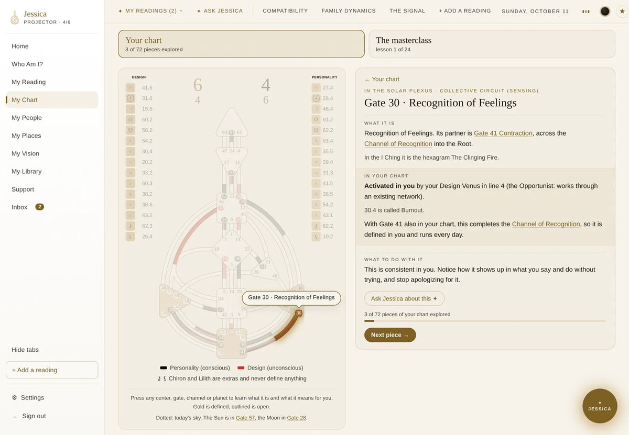Click the + Add a reading sidebar button
The width and height of the screenshot is (629, 435).
[x=52, y=370]
